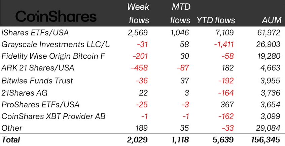Select the iShares ETFs/USA row label
285x146 pixels.
pos(35,33)
